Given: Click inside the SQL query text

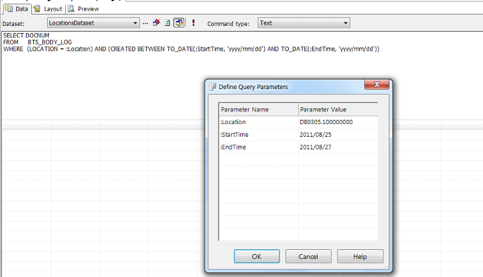Looking at the screenshot, I should coord(191,42).
